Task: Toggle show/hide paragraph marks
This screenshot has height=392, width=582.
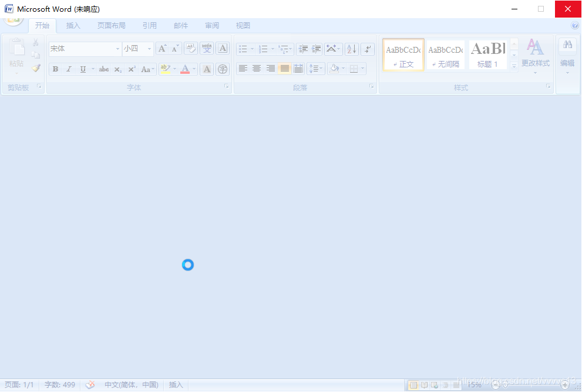Action: (368, 49)
